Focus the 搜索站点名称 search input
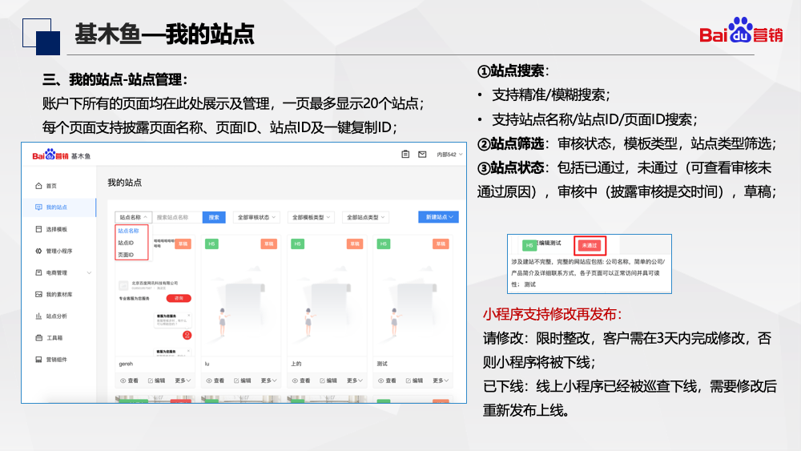 click(x=177, y=217)
